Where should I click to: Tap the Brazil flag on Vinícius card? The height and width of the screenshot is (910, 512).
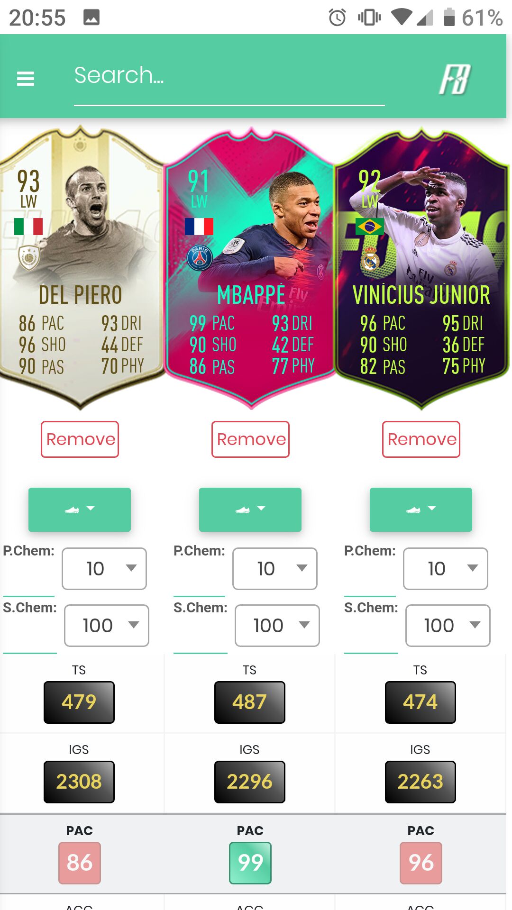[370, 227]
